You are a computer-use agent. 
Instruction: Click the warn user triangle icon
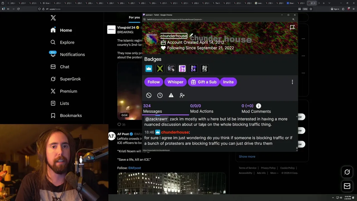click(171, 95)
